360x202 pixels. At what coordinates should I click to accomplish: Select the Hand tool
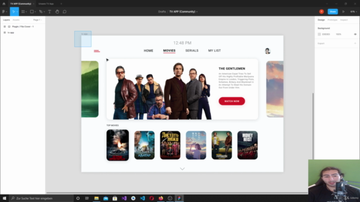(57, 12)
